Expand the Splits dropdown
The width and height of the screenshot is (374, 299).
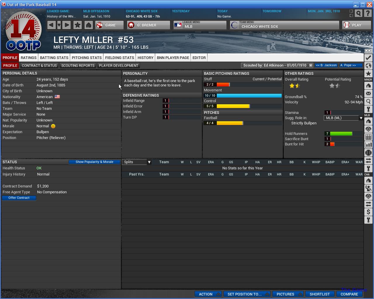(149, 162)
